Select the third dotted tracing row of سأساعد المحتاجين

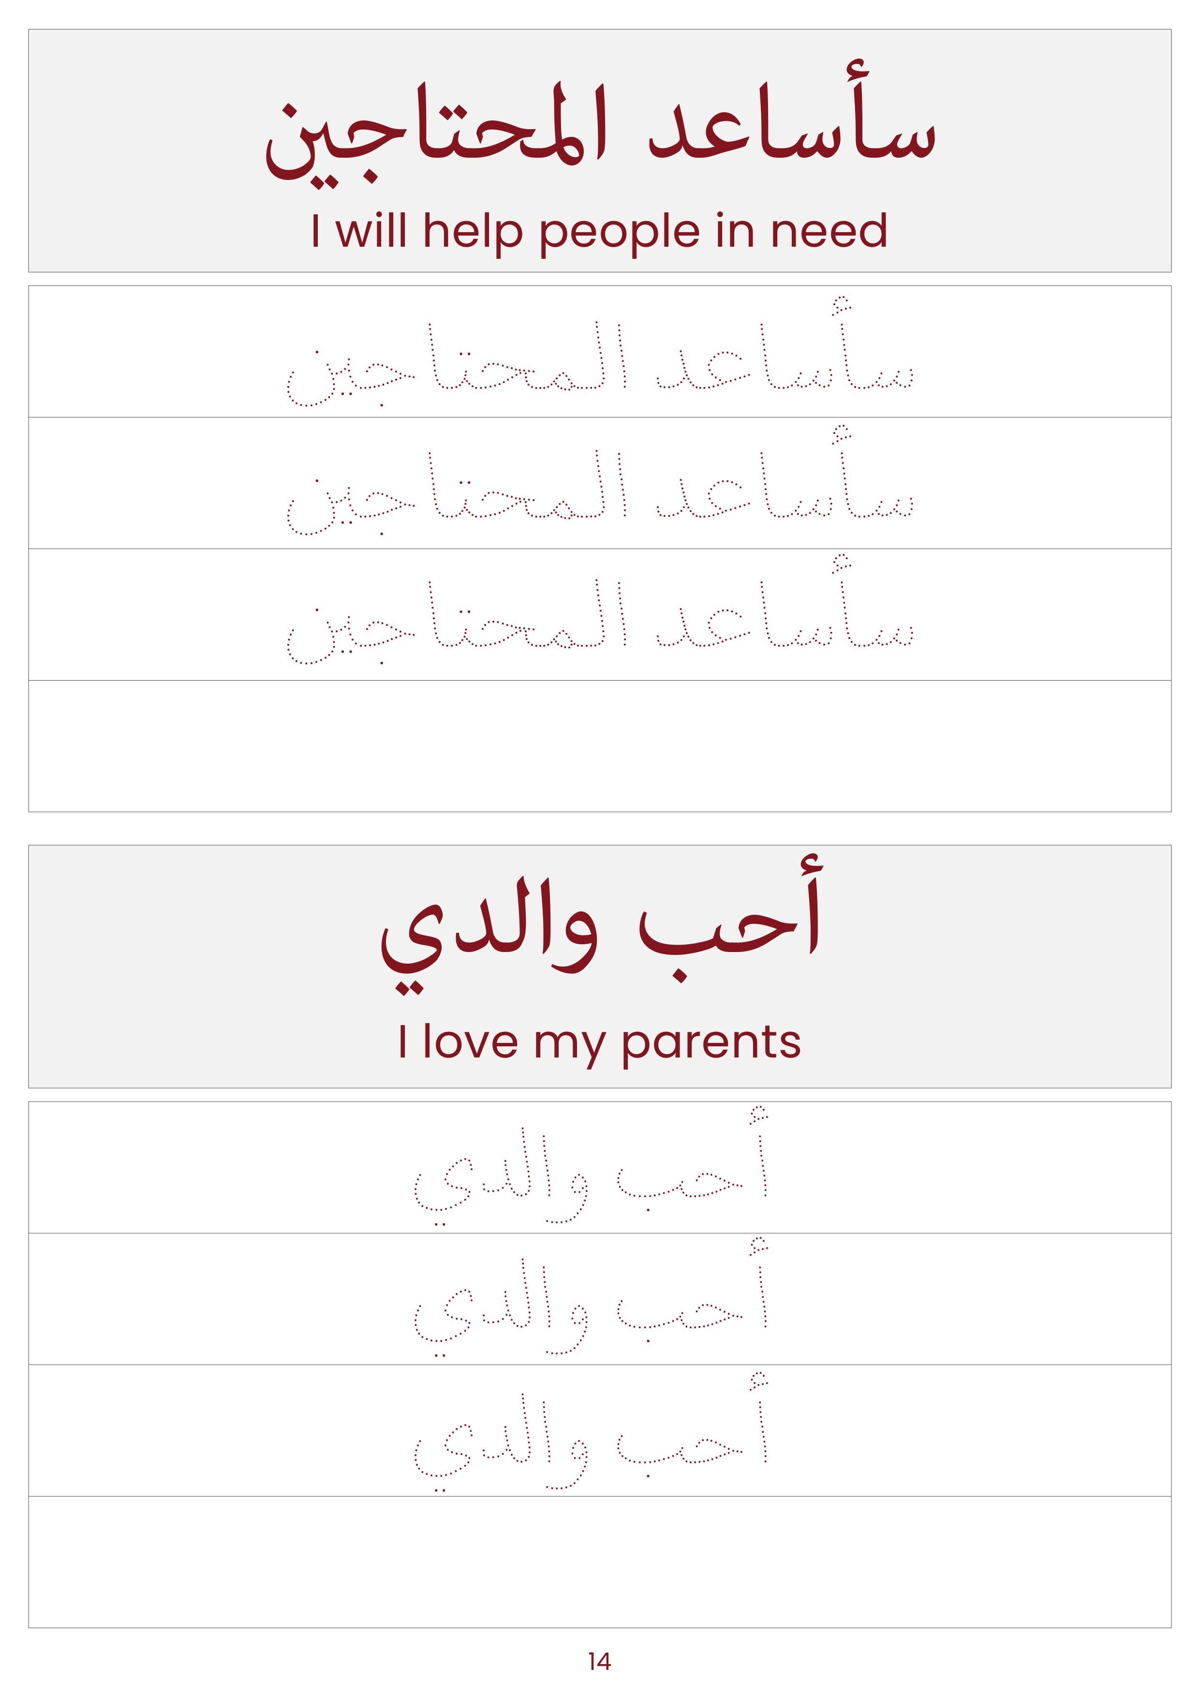(x=600, y=615)
